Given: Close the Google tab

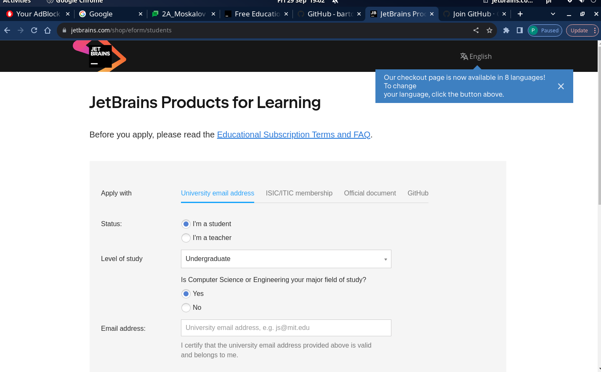Looking at the screenshot, I should click(141, 14).
